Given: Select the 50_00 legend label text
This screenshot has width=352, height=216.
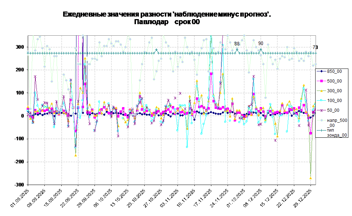Looking at the screenshot, I should tap(333, 110).
